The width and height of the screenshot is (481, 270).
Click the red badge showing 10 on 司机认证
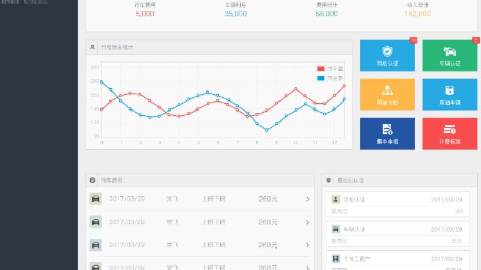[413, 40]
